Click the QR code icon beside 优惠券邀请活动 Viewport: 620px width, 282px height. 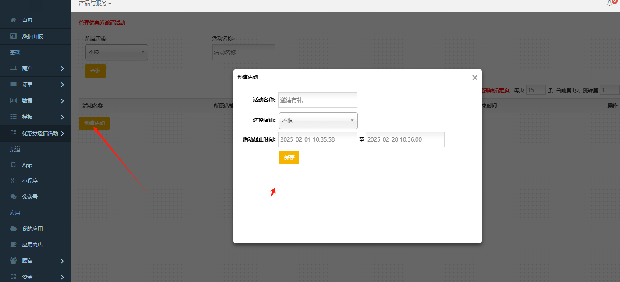[x=13, y=133]
